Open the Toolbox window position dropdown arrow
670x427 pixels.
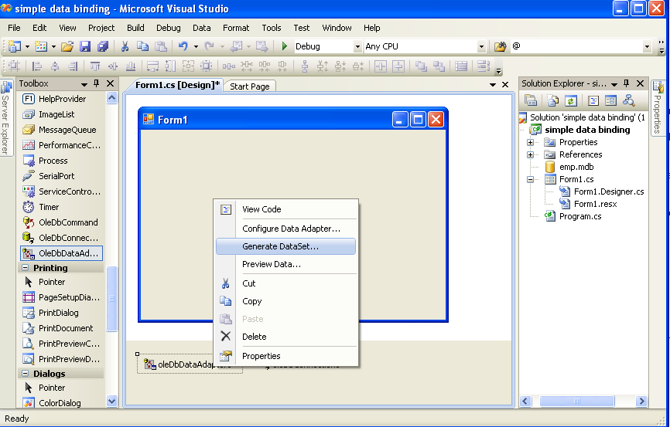(84, 84)
